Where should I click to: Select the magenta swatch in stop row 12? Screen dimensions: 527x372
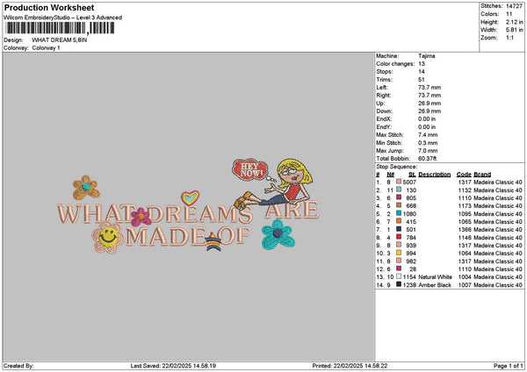click(x=399, y=268)
